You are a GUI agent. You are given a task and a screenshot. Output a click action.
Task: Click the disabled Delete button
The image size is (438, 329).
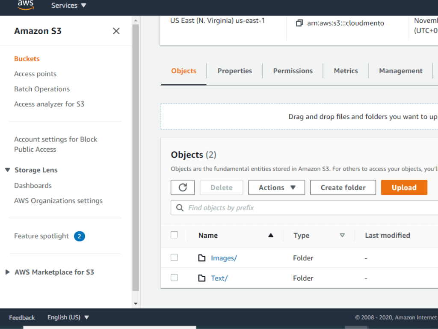pos(222,188)
